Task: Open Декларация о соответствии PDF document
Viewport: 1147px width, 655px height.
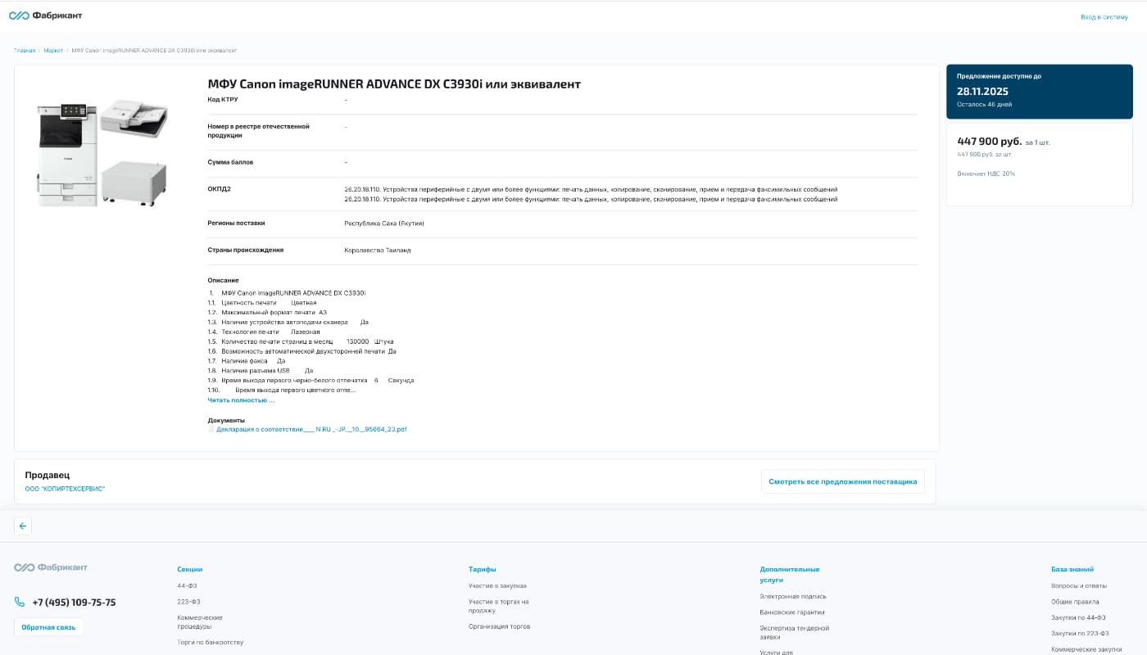Action: [311, 429]
